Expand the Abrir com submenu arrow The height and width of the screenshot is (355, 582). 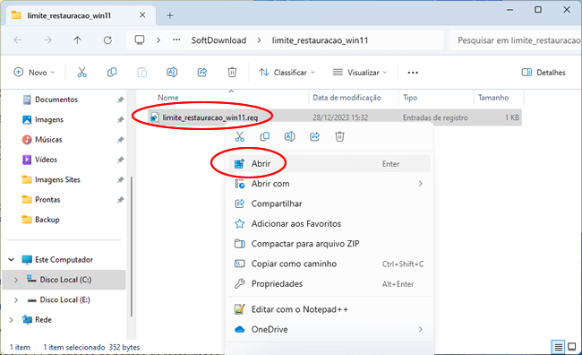click(x=420, y=184)
